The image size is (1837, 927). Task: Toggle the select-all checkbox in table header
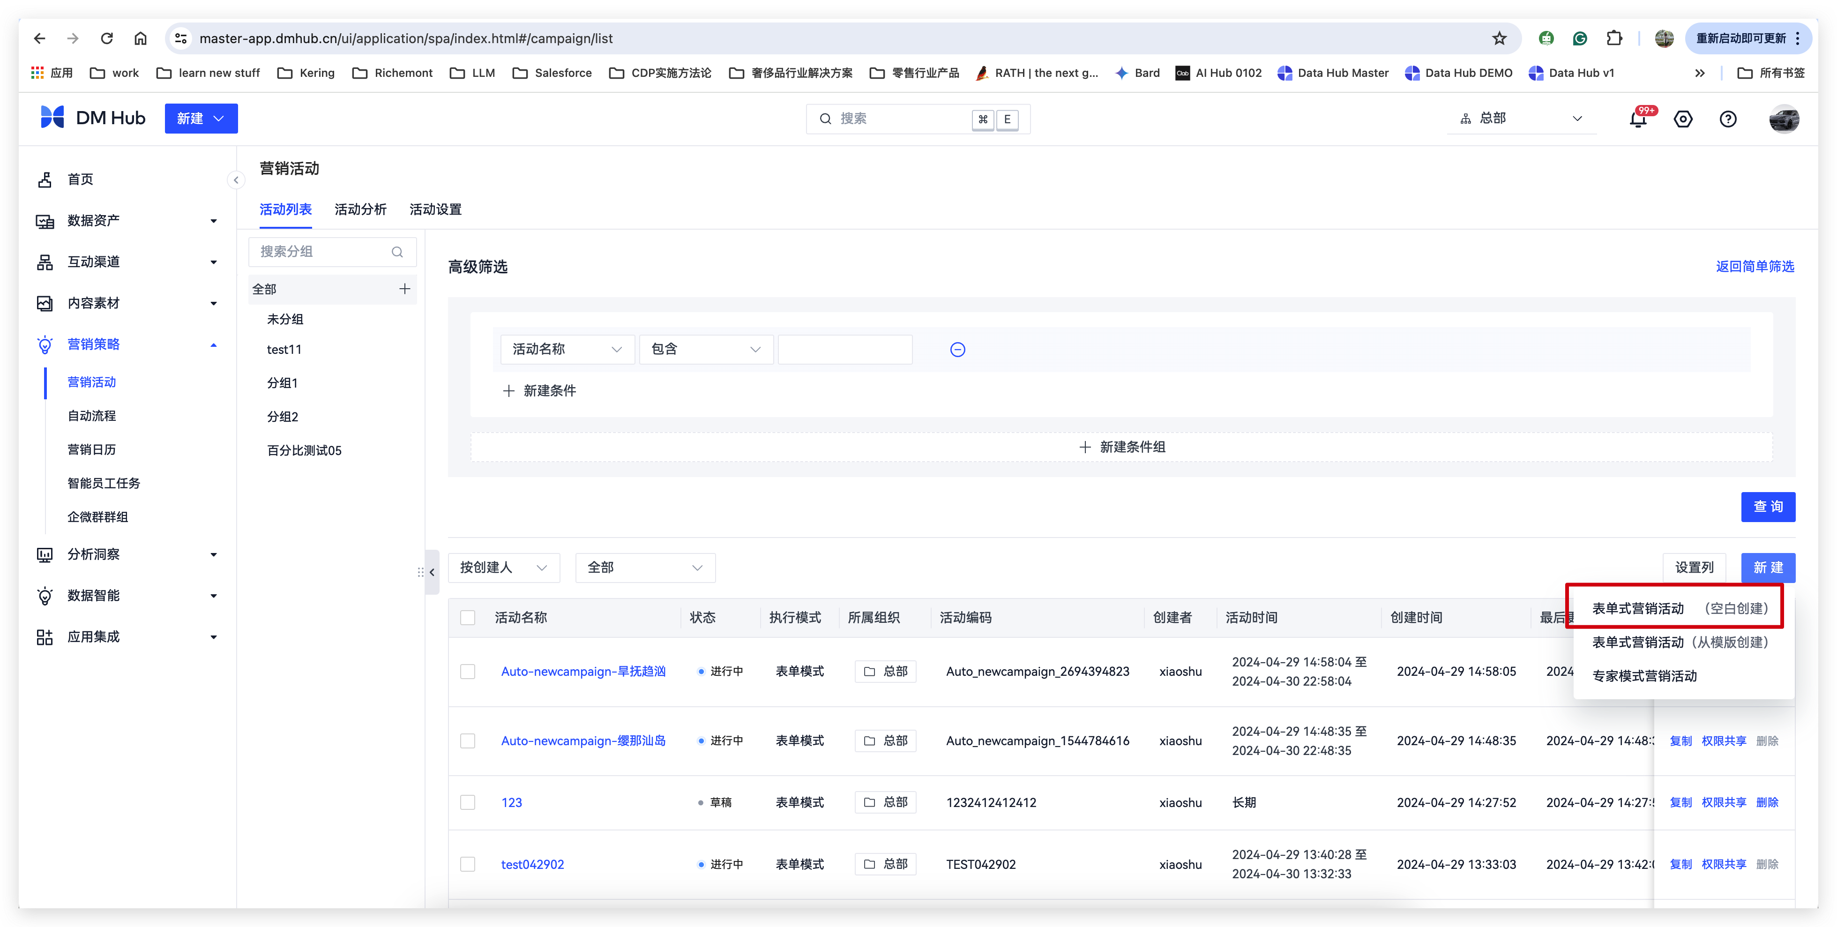(468, 618)
